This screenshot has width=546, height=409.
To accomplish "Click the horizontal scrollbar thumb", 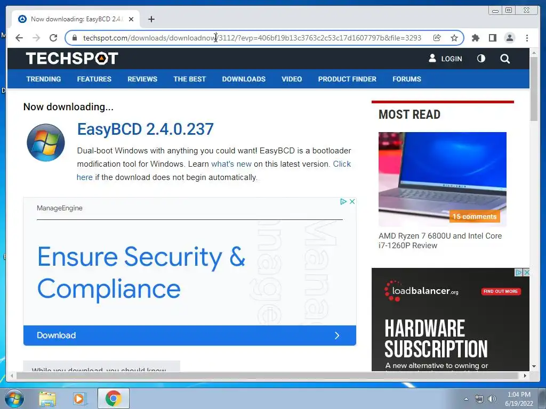I will (268, 375).
